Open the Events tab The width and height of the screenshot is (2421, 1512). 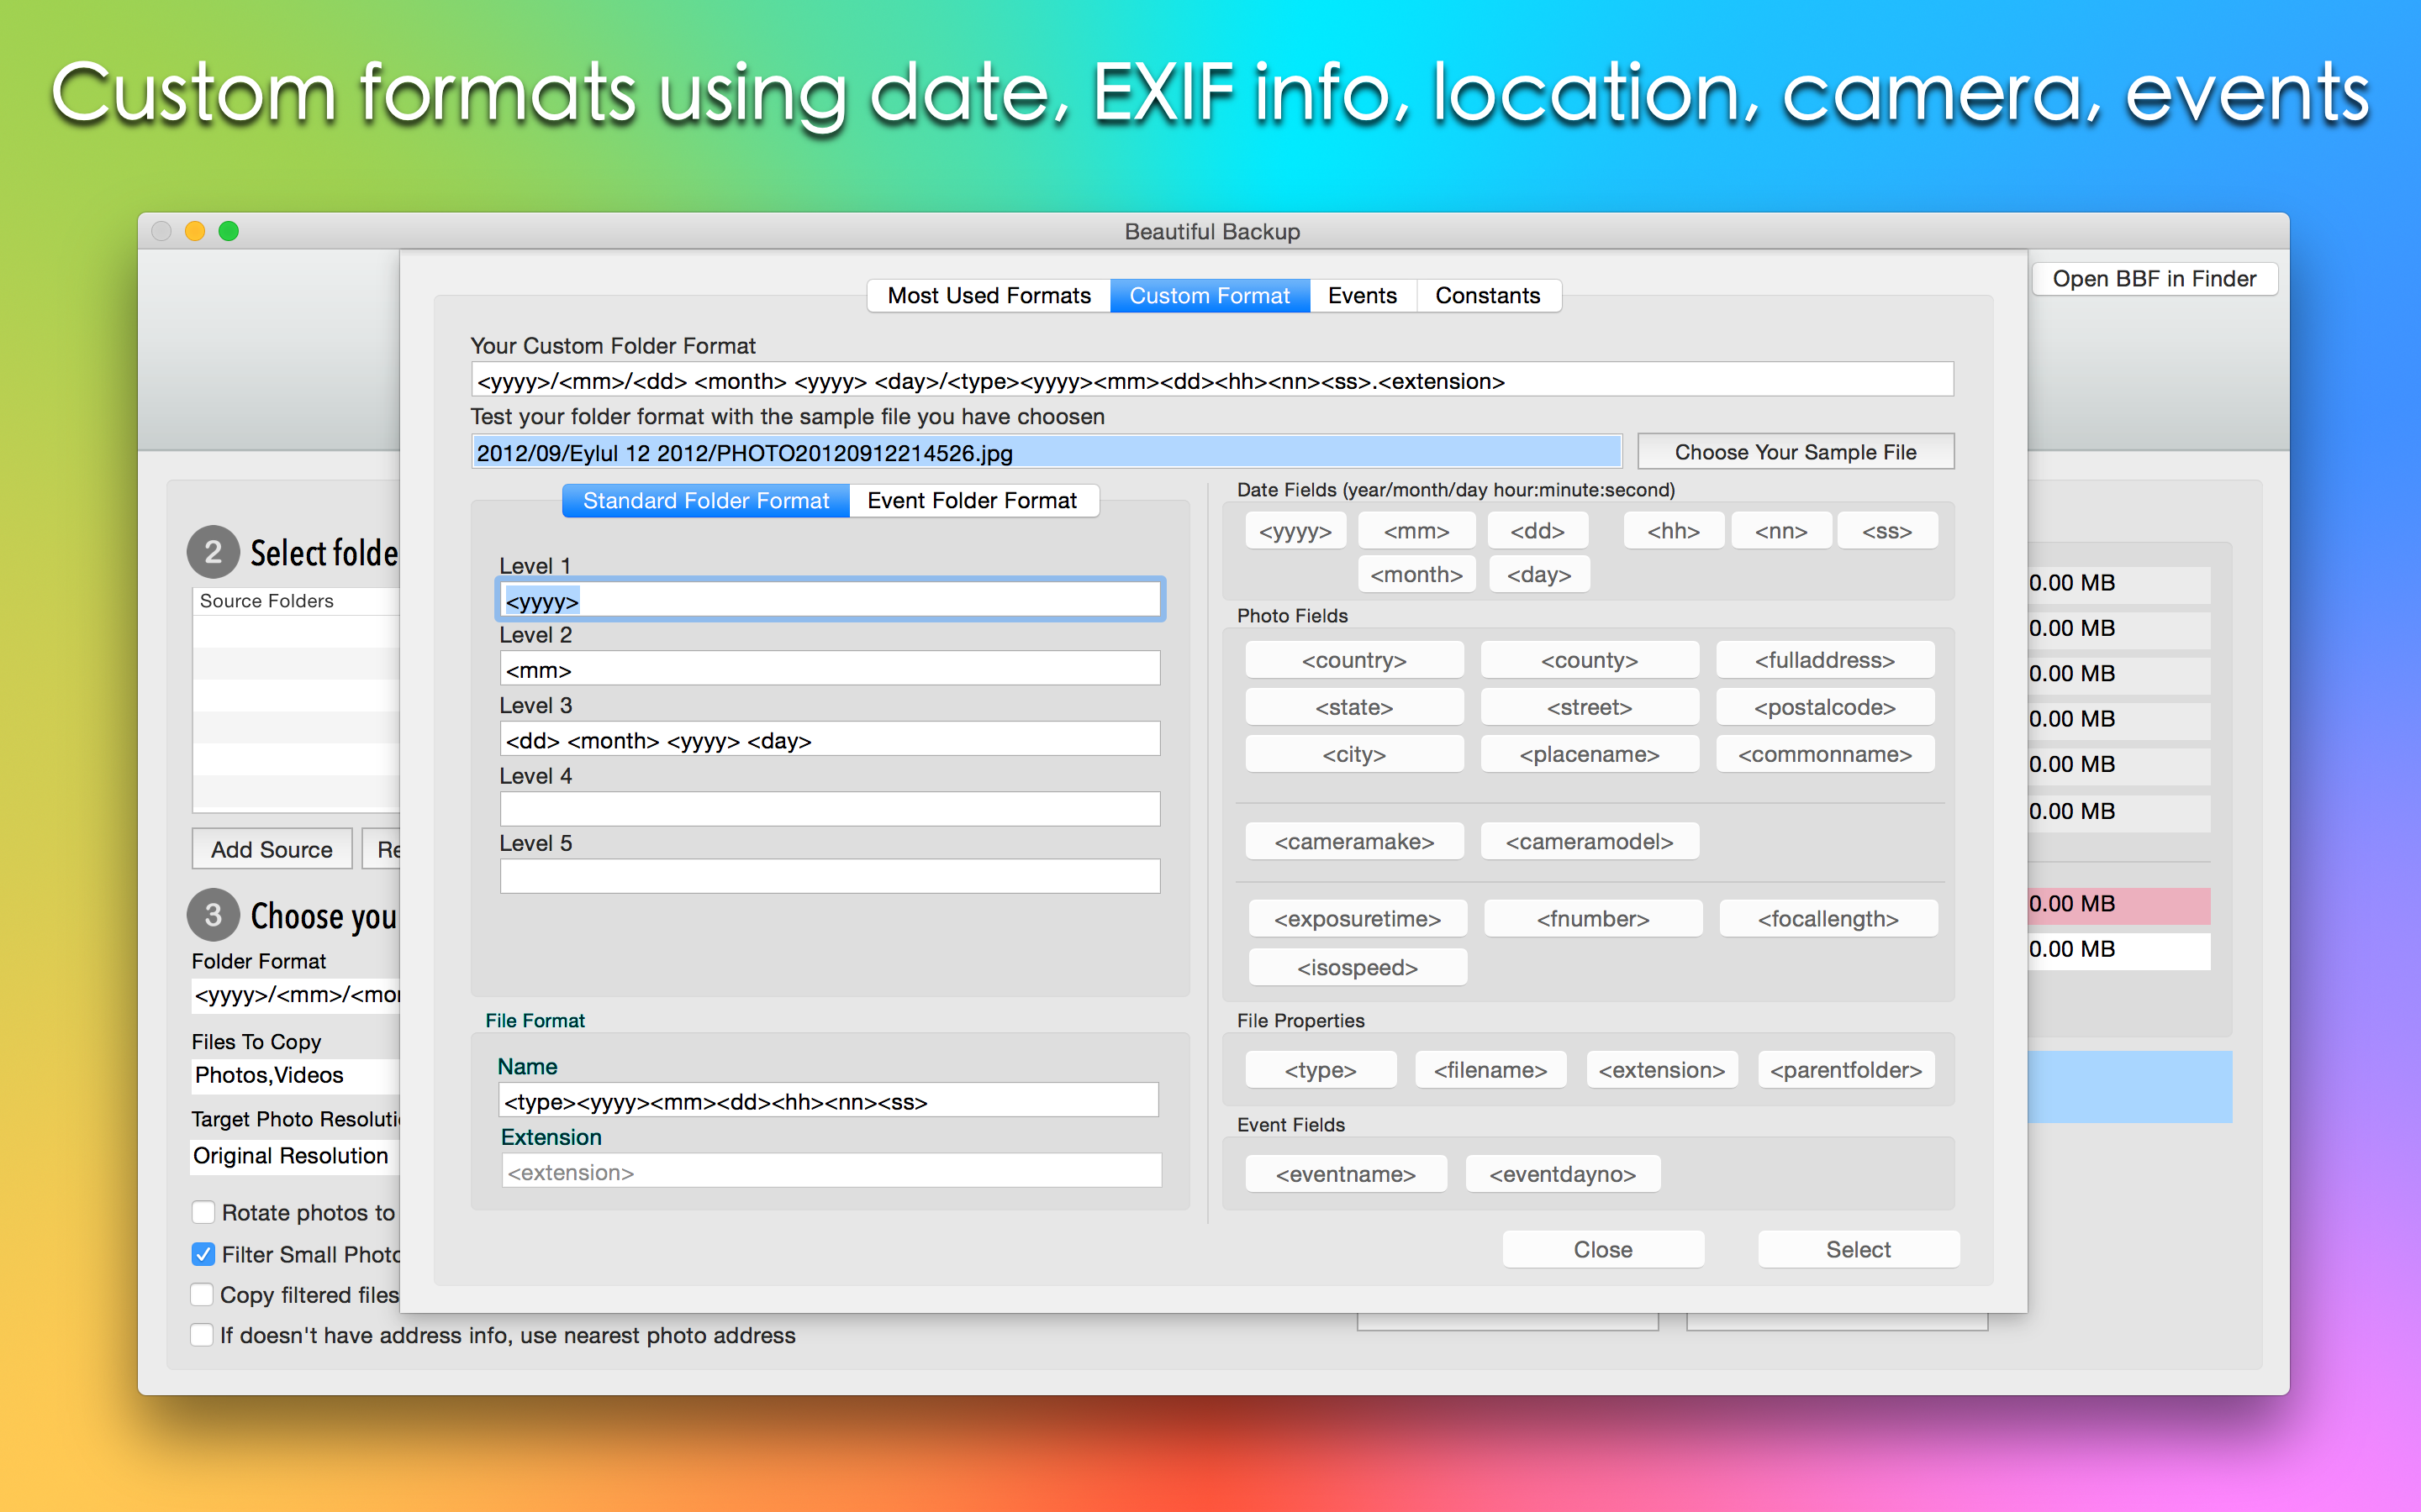[1362, 296]
